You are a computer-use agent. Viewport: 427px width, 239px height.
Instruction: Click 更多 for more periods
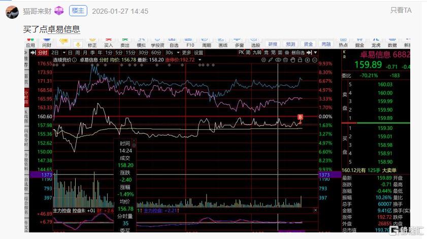pyautogui.click(x=186, y=53)
